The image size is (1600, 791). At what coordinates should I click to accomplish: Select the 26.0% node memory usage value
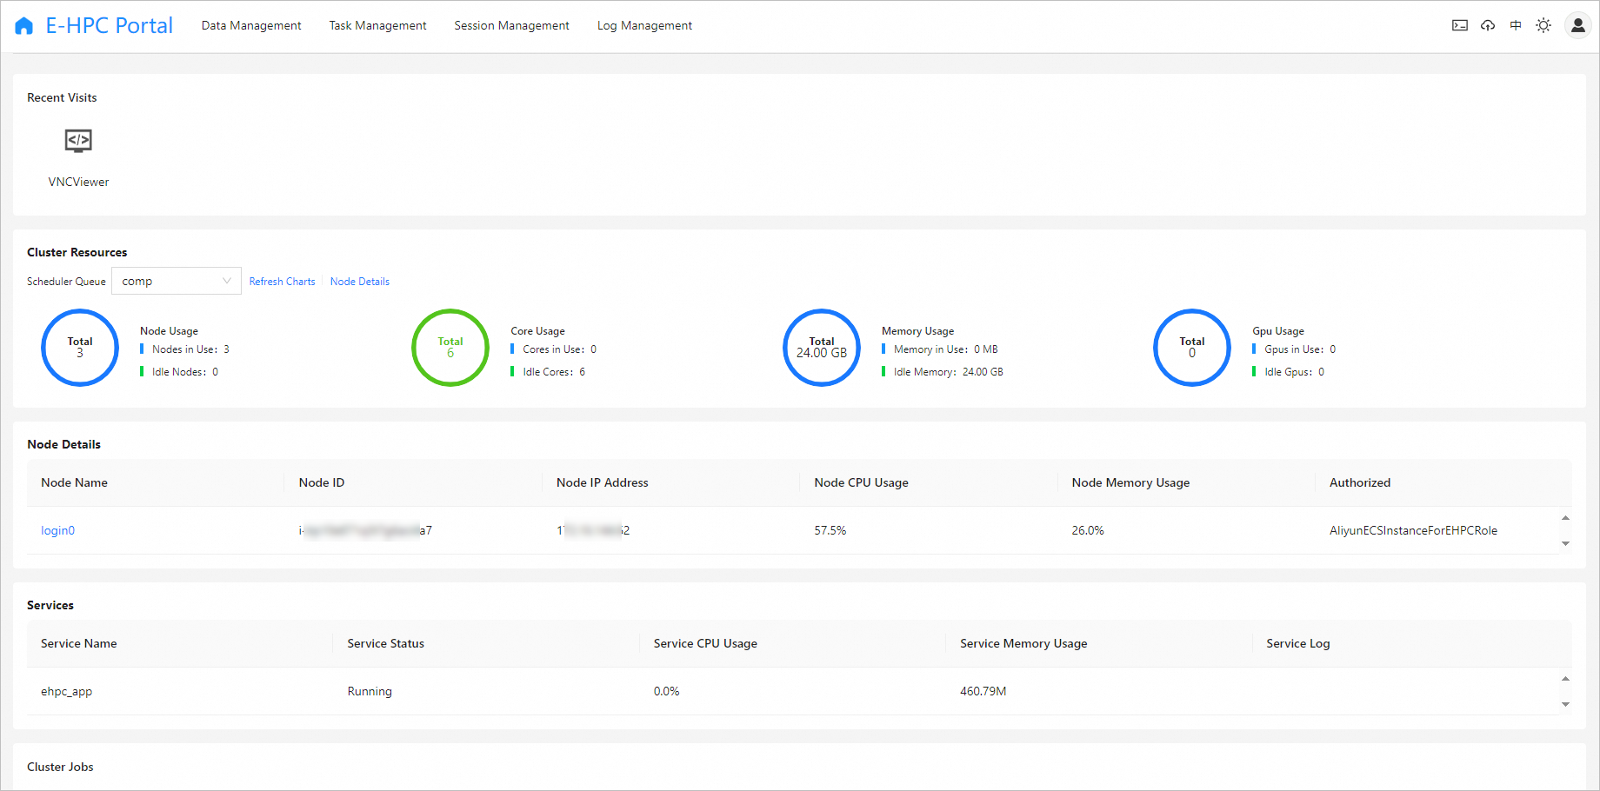pos(1088,530)
